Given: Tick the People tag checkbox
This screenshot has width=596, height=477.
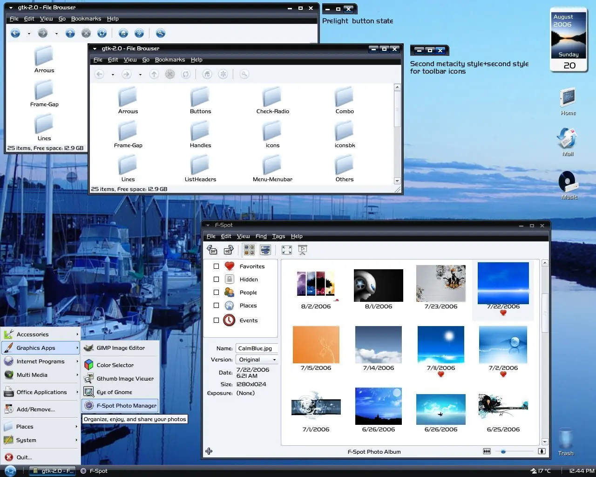Looking at the screenshot, I should 216,293.
